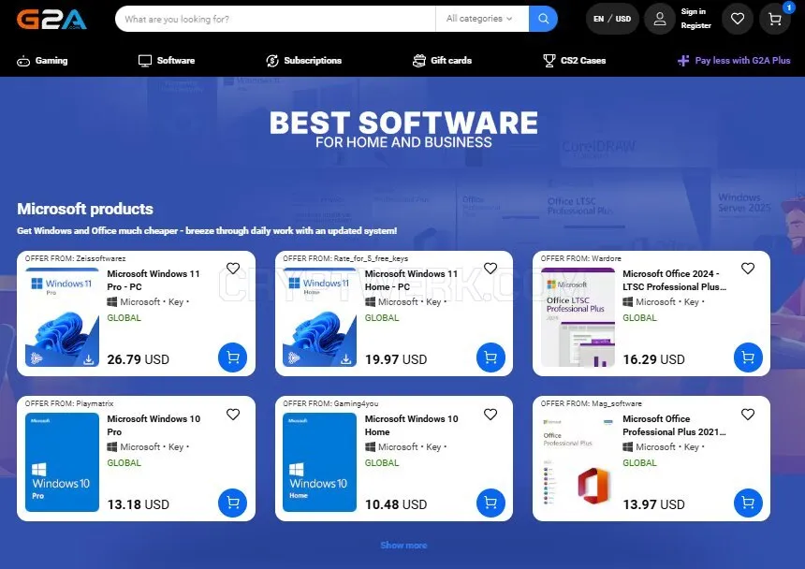
Task: Open Microsoft Windows 10 Home title
Action: tap(411, 425)
